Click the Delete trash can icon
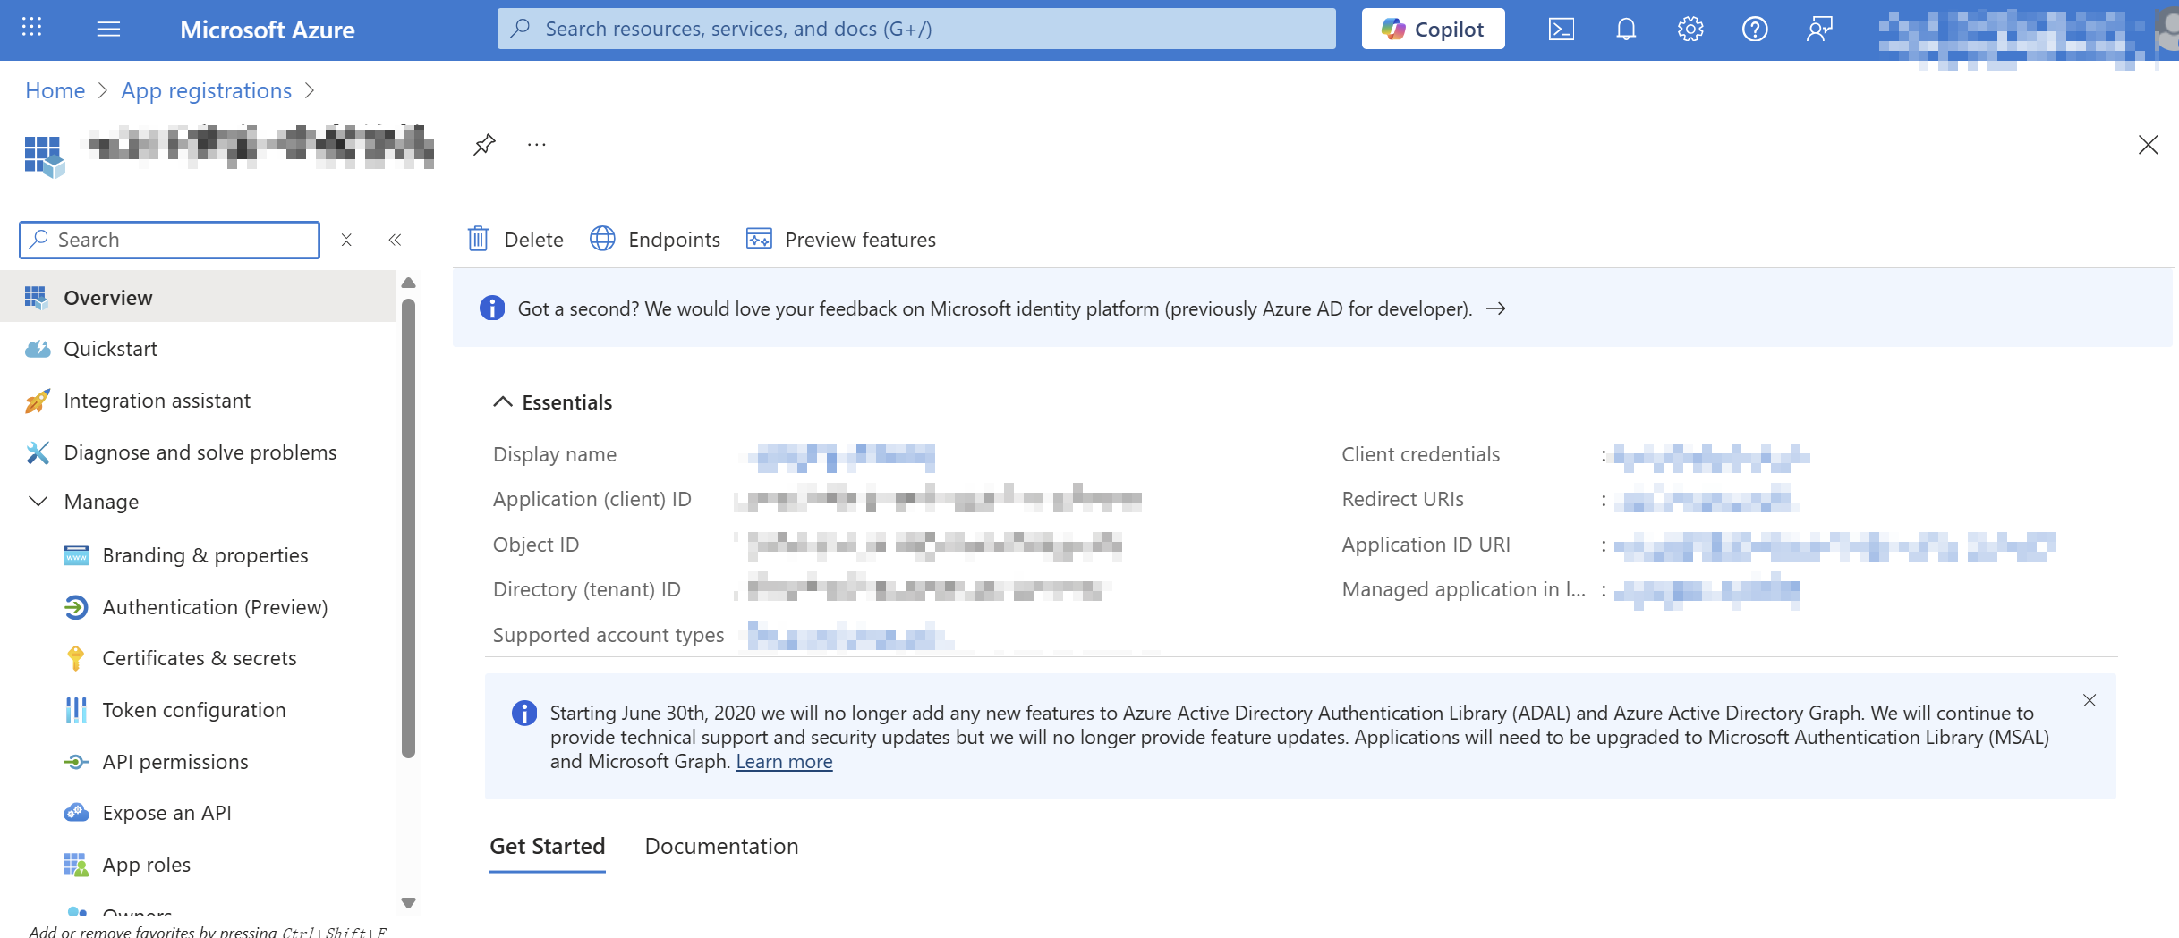This screenshot has height=938, width=2179. [479, 240]
